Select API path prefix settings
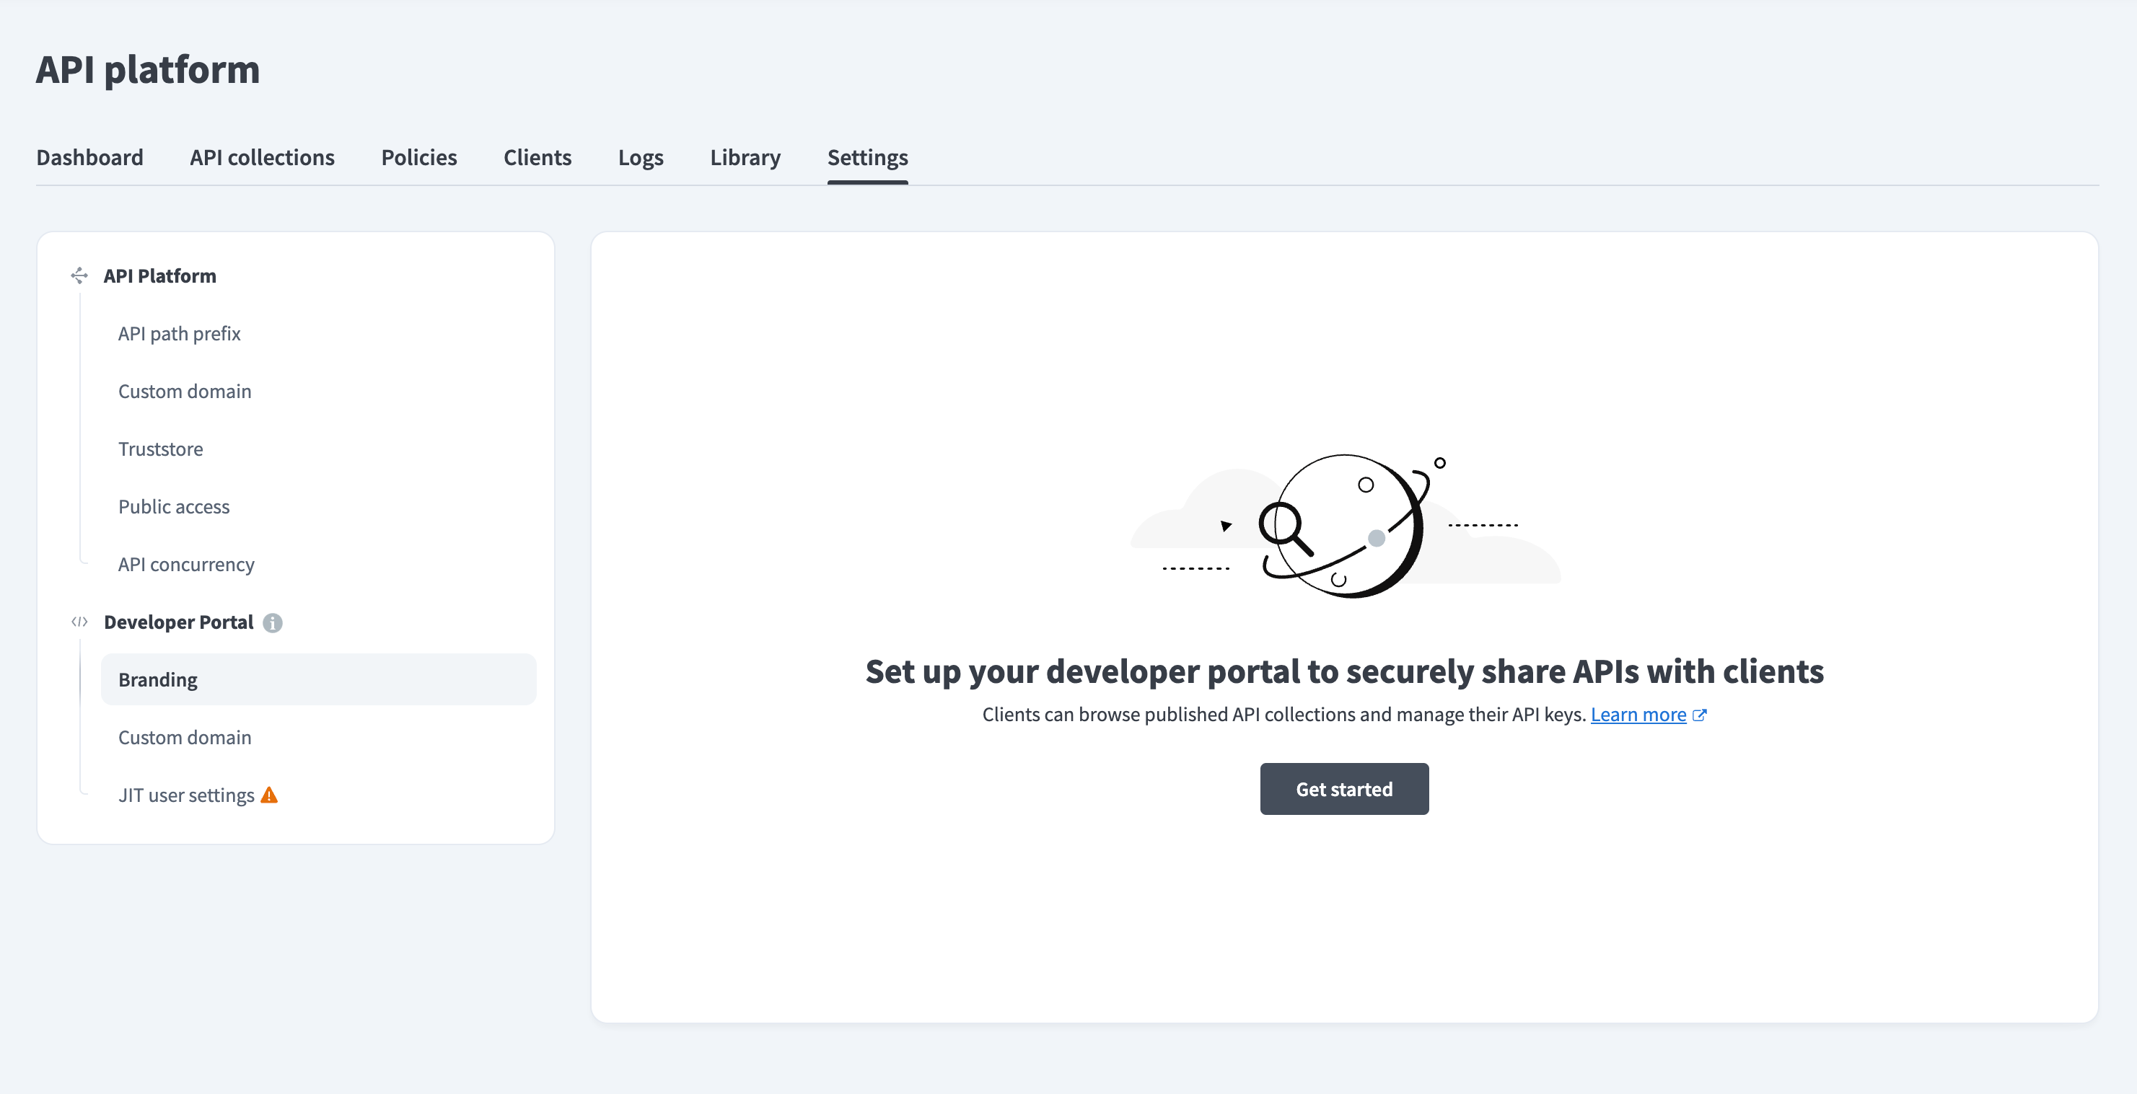The height and width of the screenshot is (1094, 2137). [179, 333]
